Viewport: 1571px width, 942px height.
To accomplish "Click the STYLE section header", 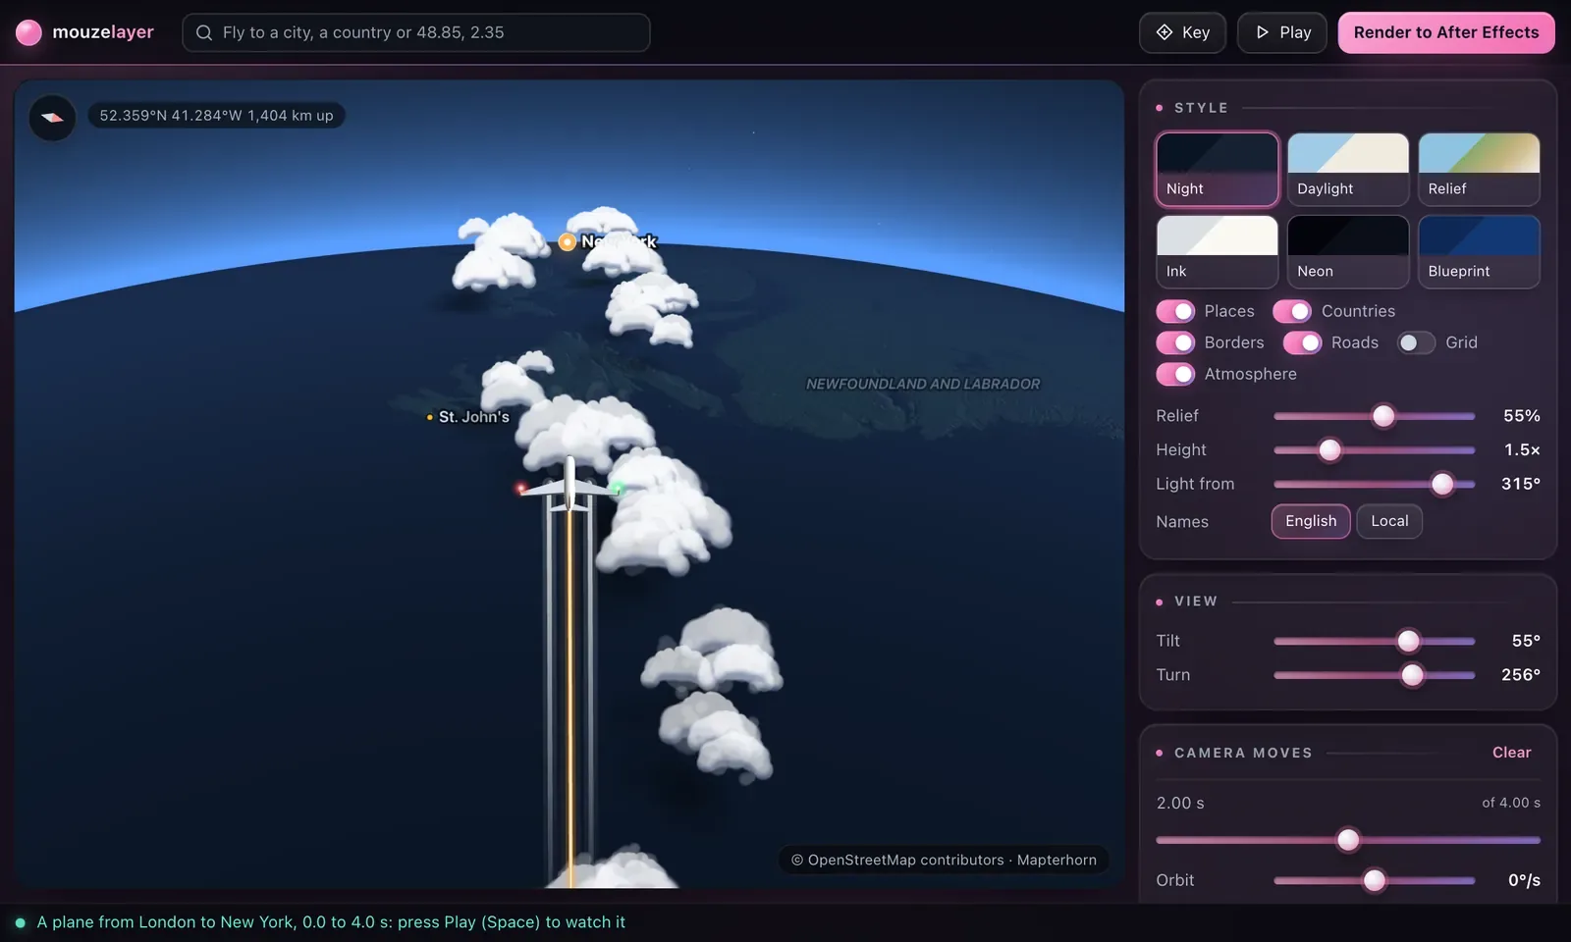I will pos(1201,108).
